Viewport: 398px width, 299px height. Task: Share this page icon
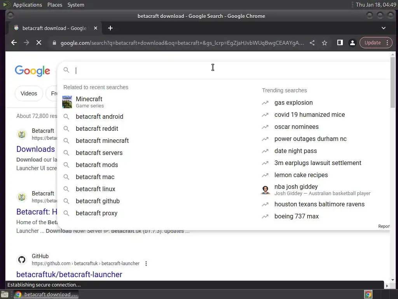point(312,43)
